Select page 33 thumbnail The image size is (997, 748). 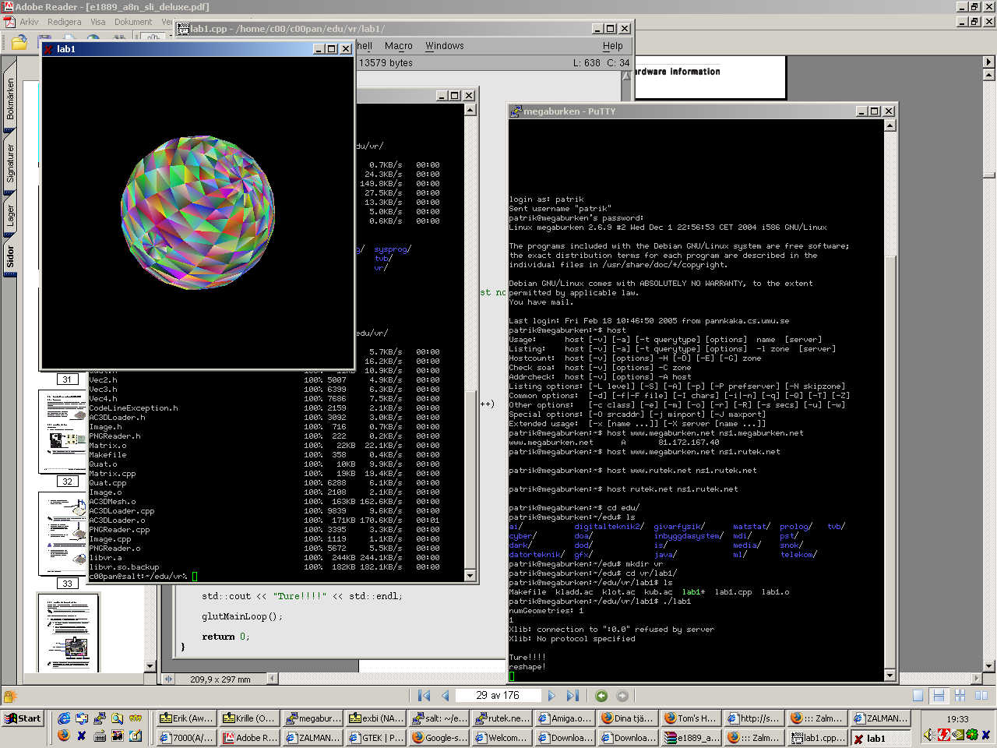(x=64, y=534)
